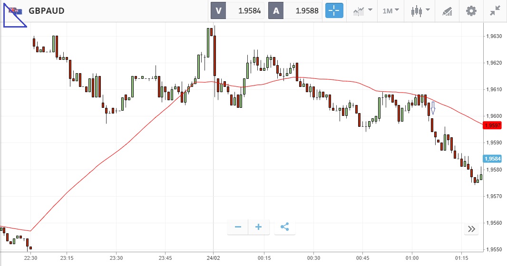Viewport: 507px width, 266px height.
Task: Click the GBPAUD instrument name
Action: tap(47, 10)
